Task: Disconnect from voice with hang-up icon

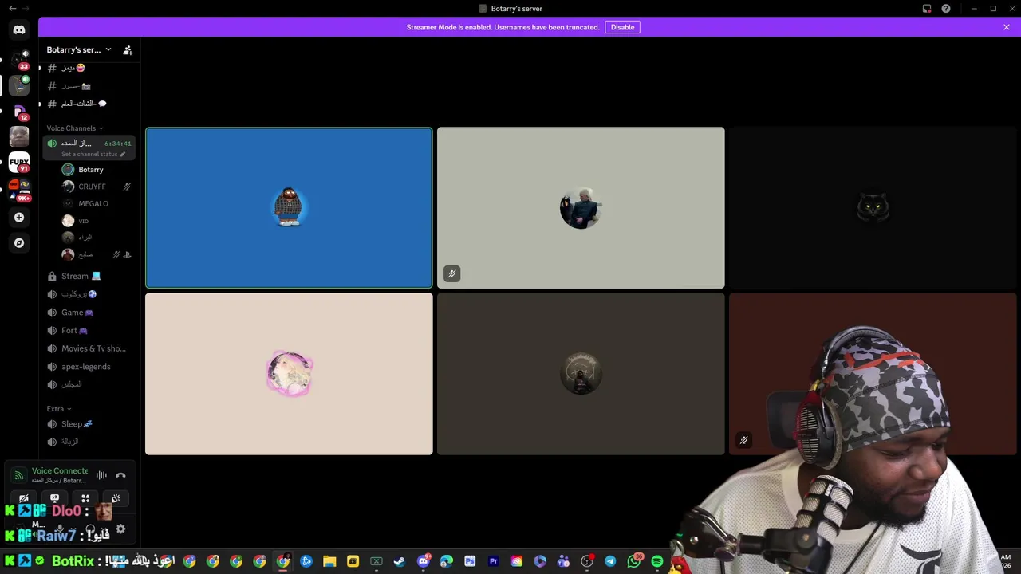Action: click(120, 475)
